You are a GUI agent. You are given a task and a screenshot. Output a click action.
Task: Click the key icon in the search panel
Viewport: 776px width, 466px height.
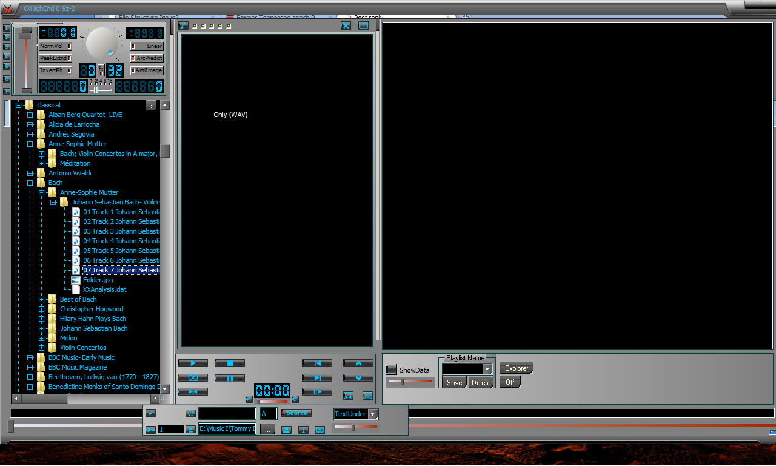[x=150, y=429]
